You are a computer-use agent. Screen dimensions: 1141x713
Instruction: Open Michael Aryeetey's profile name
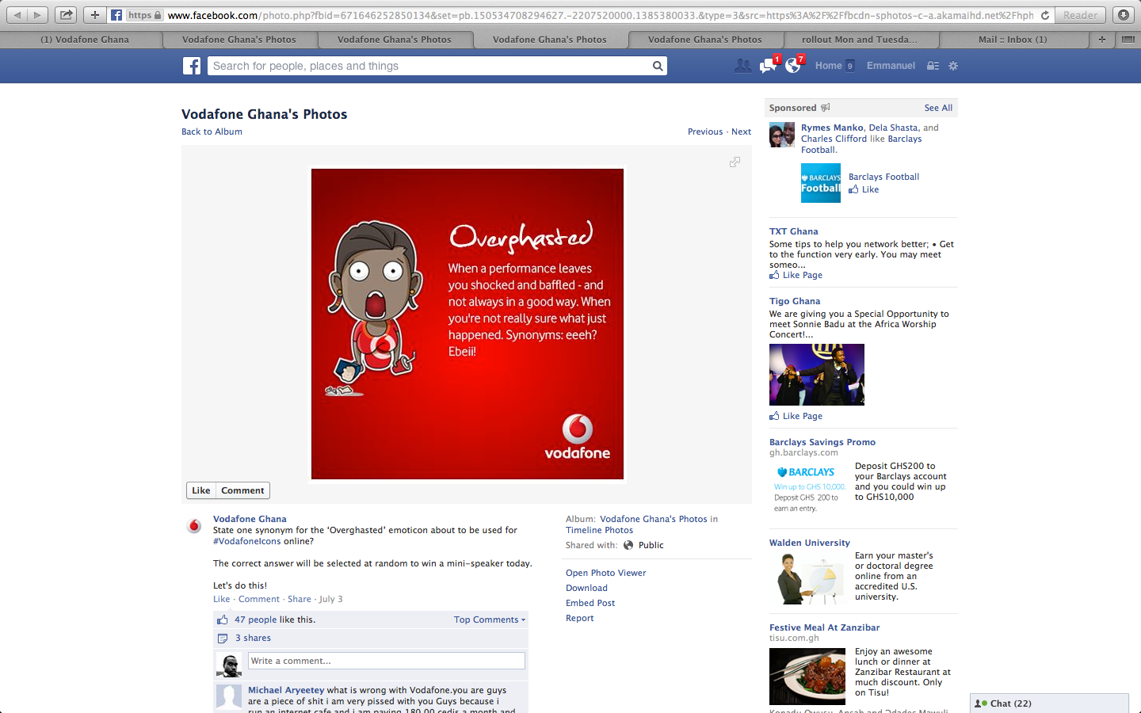pos(286,690)
